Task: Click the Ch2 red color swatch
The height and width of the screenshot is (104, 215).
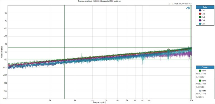Action: 200,14
